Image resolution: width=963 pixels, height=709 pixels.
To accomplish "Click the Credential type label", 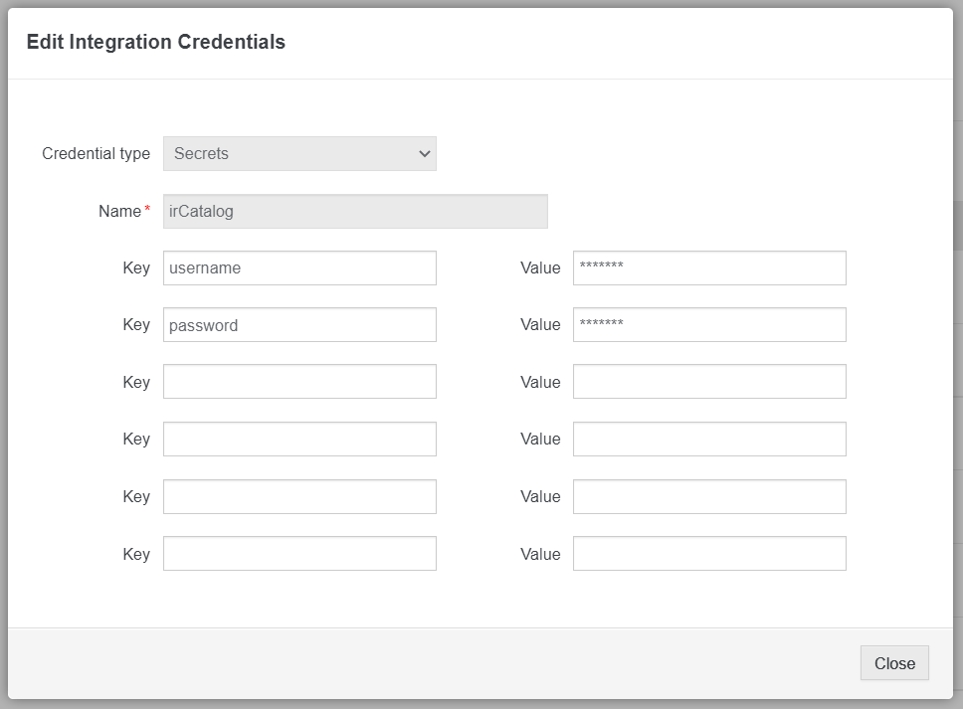I will point(96,154).
